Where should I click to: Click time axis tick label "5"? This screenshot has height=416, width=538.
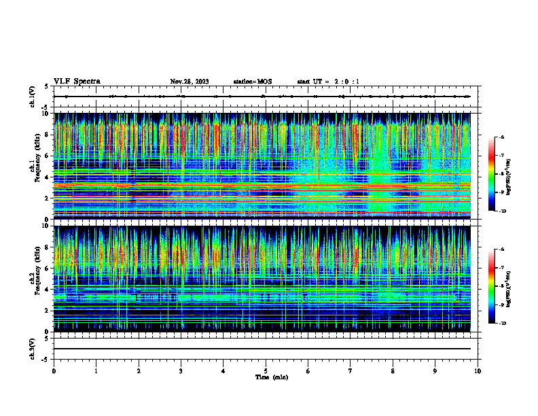click(266, 371)
